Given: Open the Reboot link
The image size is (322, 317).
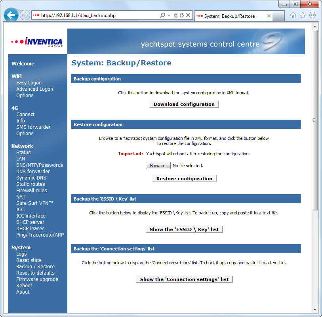Looking at the screenshot, I should pos(24,286).
